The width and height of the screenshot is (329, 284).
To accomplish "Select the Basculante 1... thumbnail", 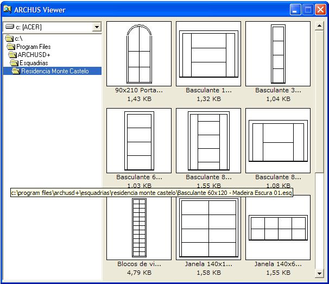I will pos(208,54).
